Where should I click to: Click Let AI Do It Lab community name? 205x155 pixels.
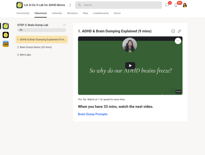(44, 5)
